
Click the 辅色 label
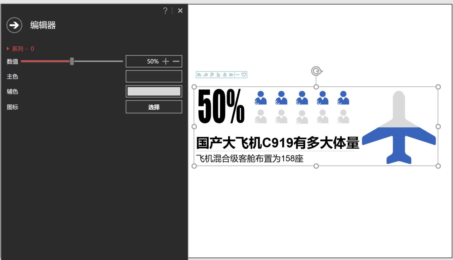[x=12, y=91]
